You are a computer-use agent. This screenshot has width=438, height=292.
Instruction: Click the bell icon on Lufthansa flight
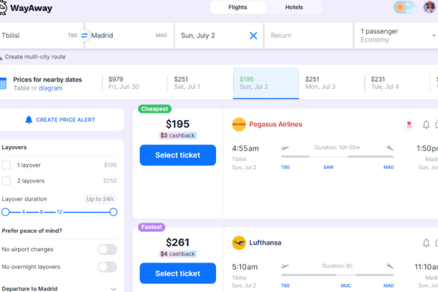point(426,243)
